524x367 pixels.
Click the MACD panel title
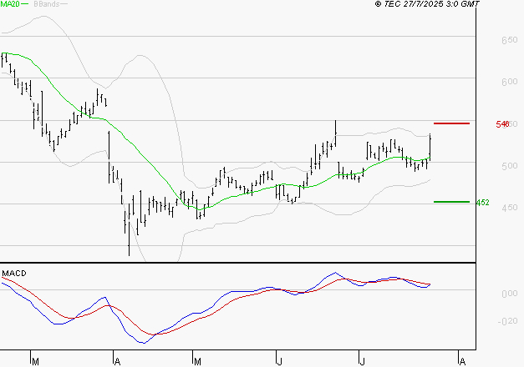[13, 273]
